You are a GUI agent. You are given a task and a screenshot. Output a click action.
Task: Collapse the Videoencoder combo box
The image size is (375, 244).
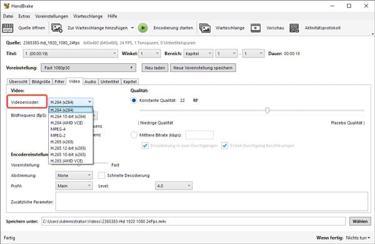71,102
